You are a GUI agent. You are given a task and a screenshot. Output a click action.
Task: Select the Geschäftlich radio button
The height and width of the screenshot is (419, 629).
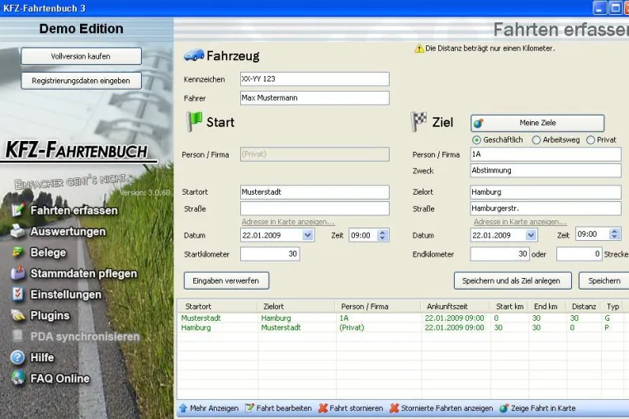[476, 140]
